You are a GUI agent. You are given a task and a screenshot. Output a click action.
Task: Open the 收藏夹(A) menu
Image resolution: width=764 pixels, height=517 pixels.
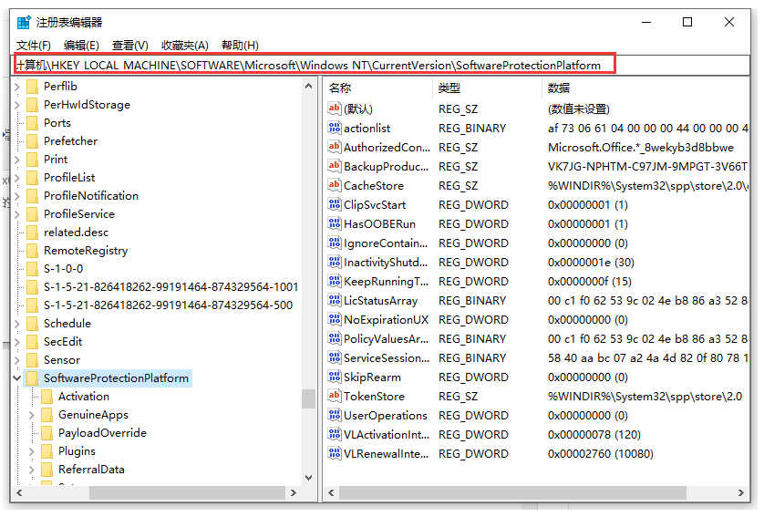pyautogui.click(x=185, y=46)
